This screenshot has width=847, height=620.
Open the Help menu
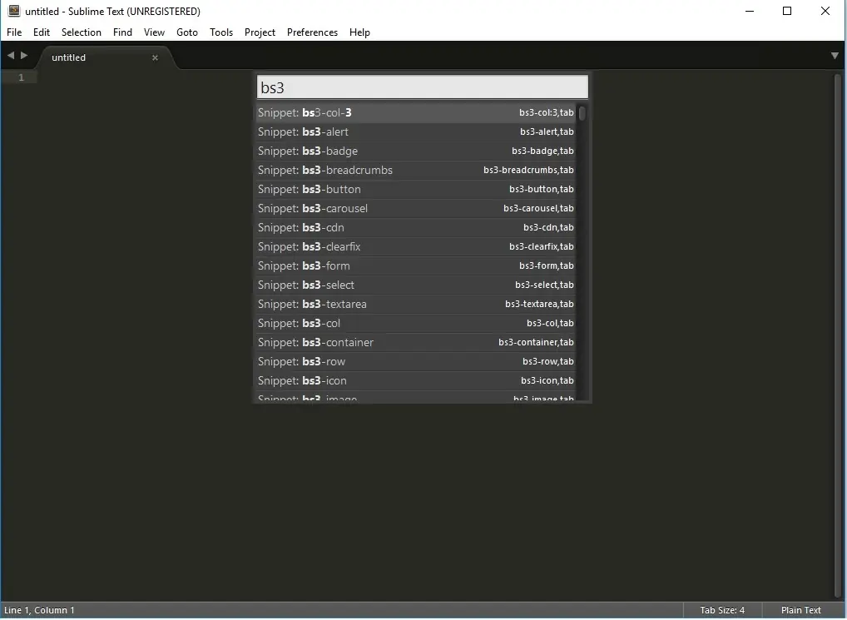point(359,32)
